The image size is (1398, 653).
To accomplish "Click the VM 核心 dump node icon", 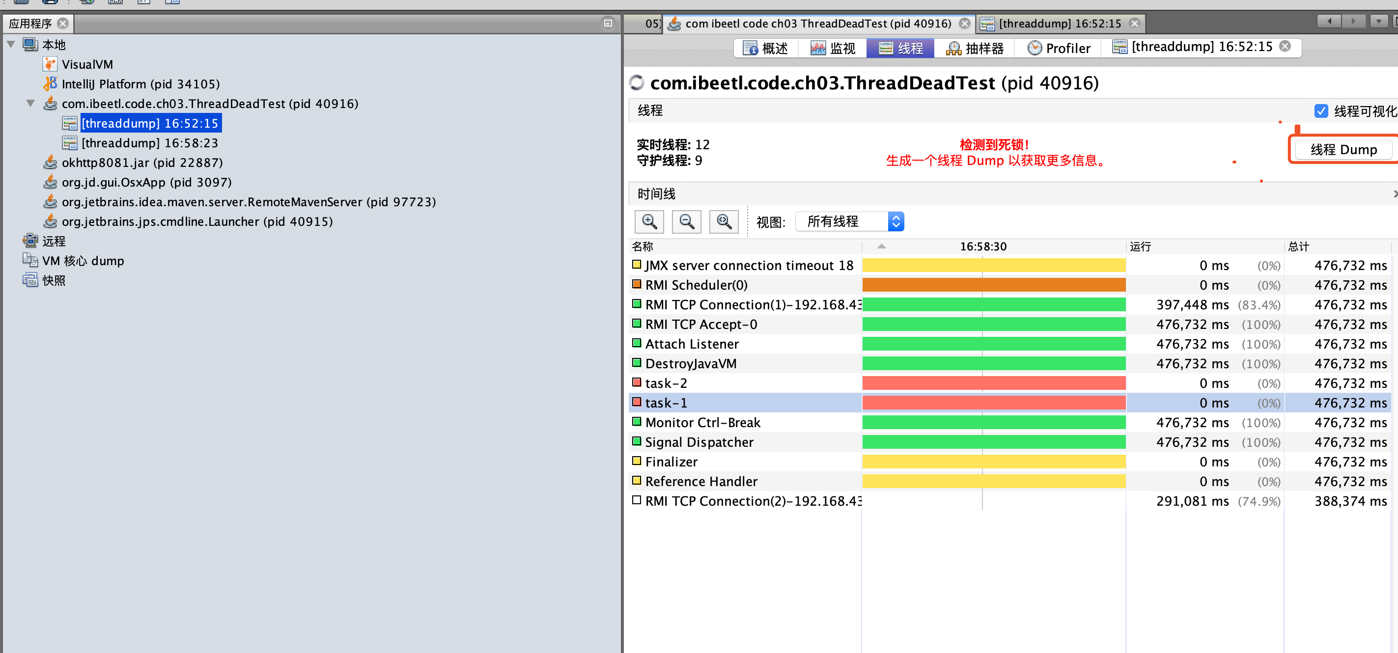I will (x=30, y=260).
